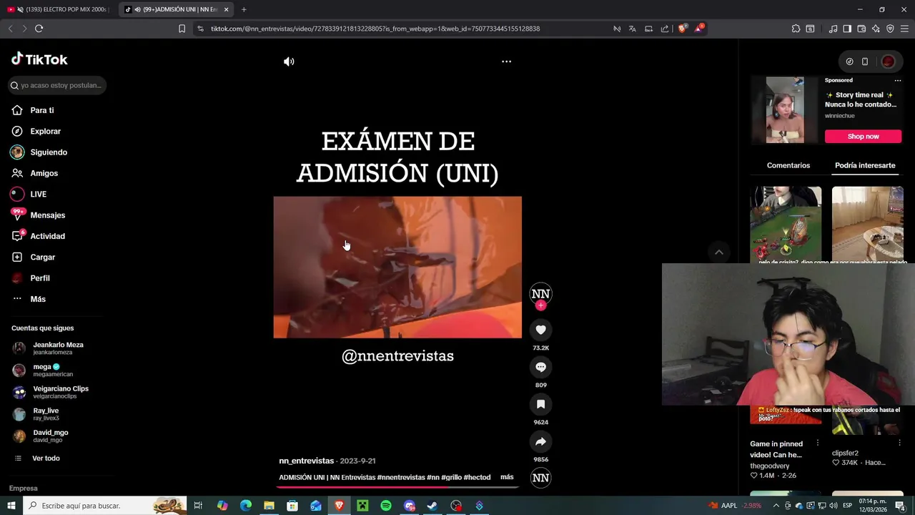Open the Brave Wallet icon
This screenshot has height=515, width=915.
click(861, 29)
